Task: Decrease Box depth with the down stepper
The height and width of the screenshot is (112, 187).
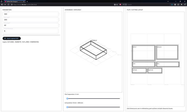Action: pos(59,21)
